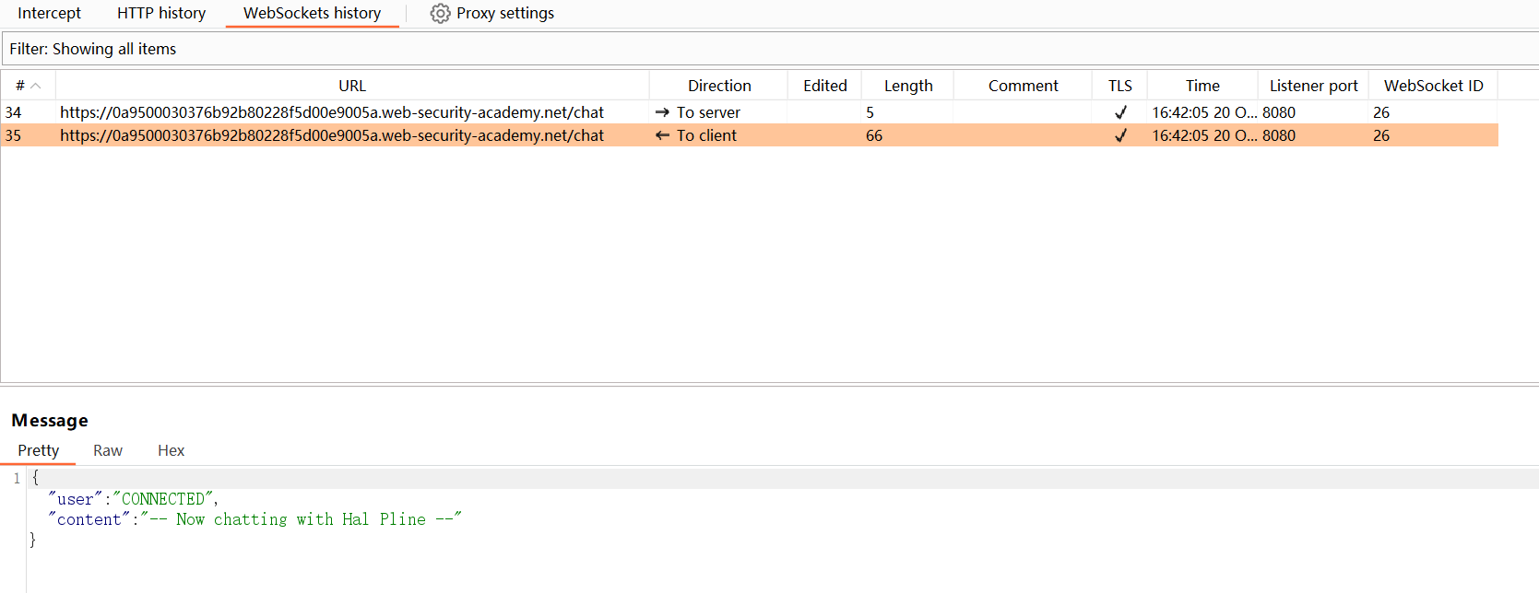This screenshot has width=1539, height=593.
Task: Select the WebSockets history tab
Action: [x=312, y=14]
